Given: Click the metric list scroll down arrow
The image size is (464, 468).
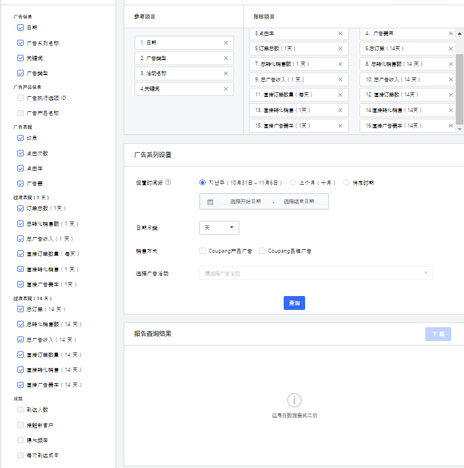Looking at the screenshot, I should [x=459, y=129].
